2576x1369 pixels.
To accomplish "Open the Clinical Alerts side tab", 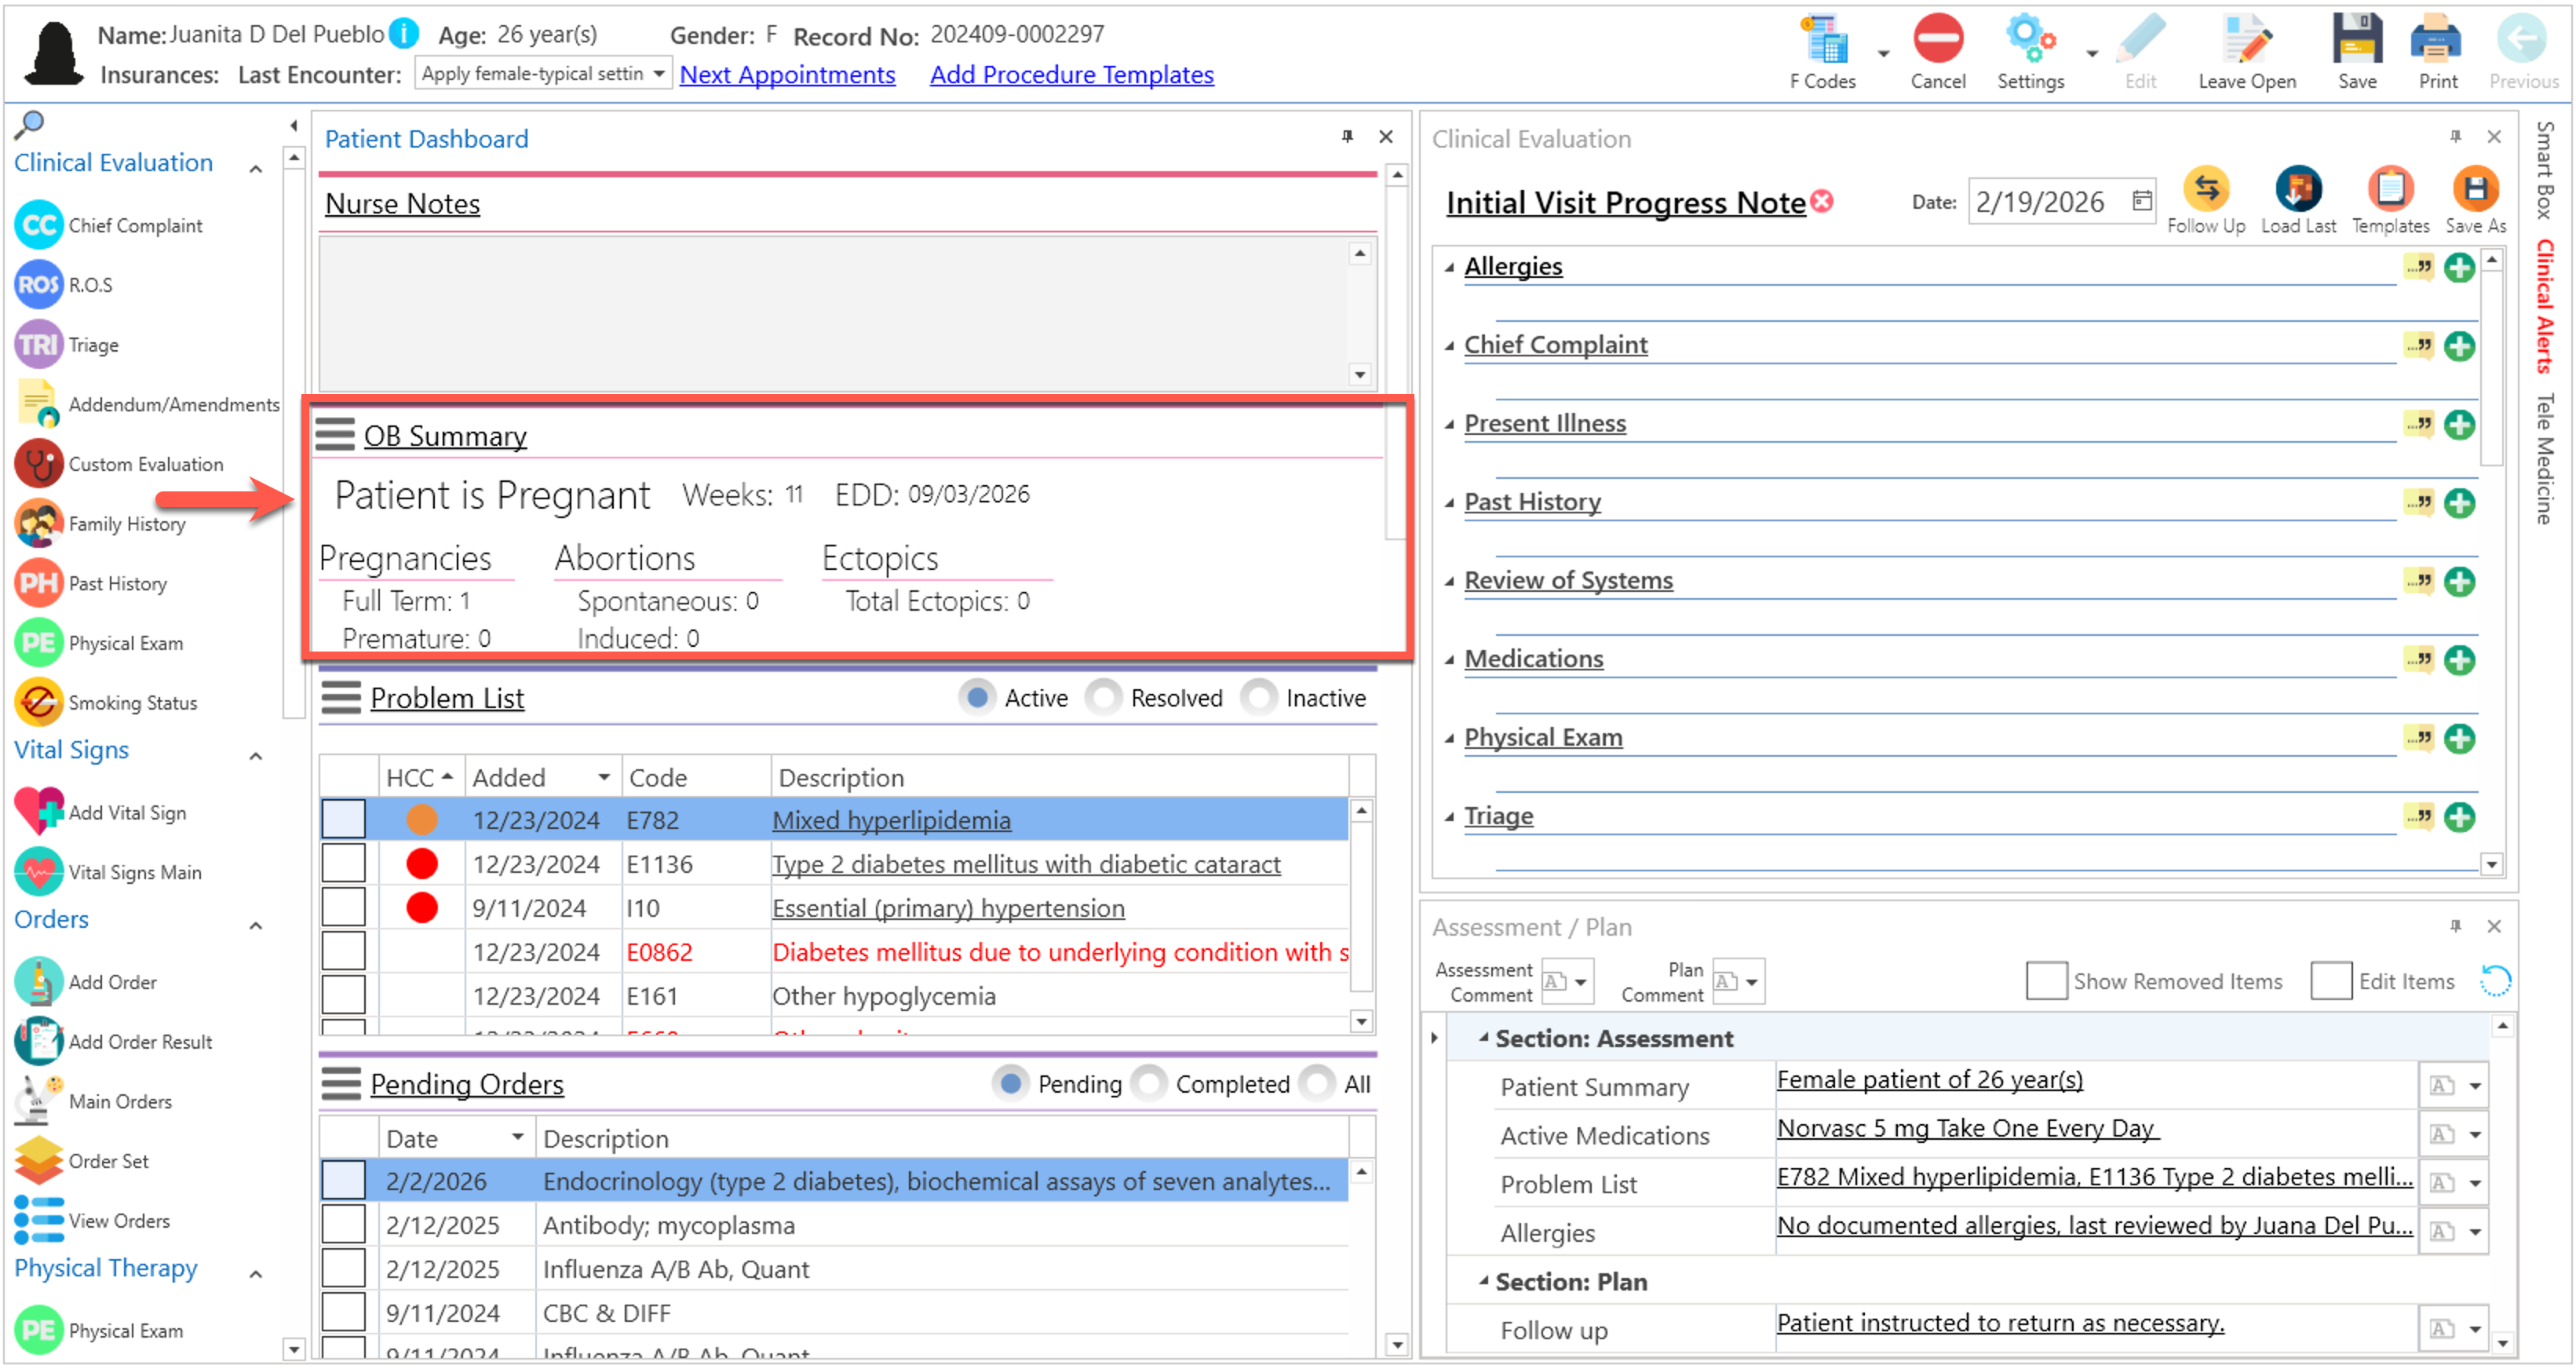I will coord(2544,306).
